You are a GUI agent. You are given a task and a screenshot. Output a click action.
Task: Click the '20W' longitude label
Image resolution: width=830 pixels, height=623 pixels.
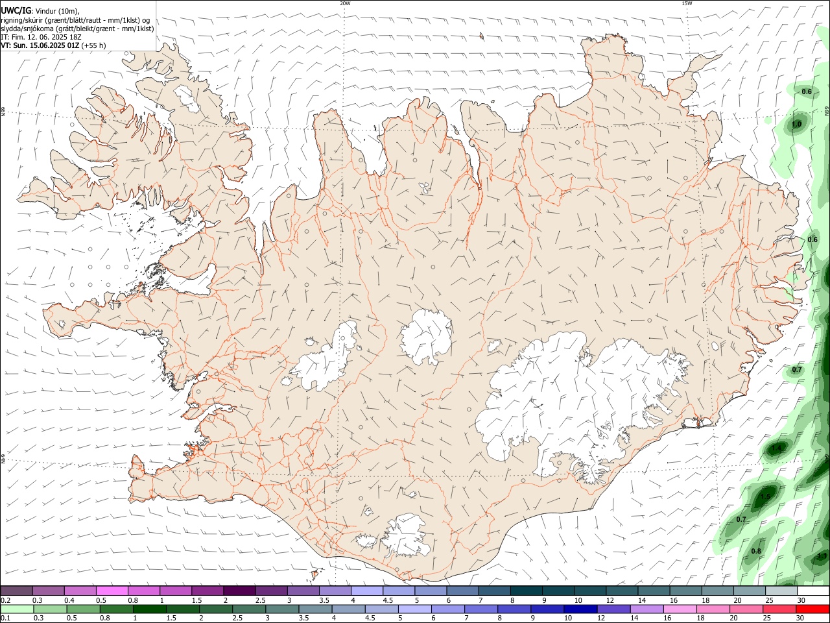point(345,3)
